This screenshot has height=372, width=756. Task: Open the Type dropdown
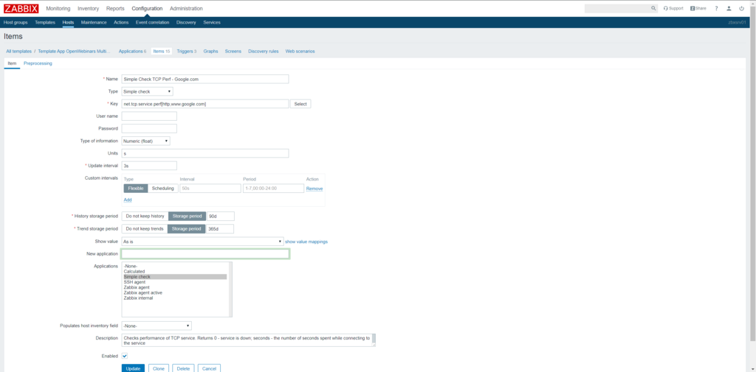[148, 91]
